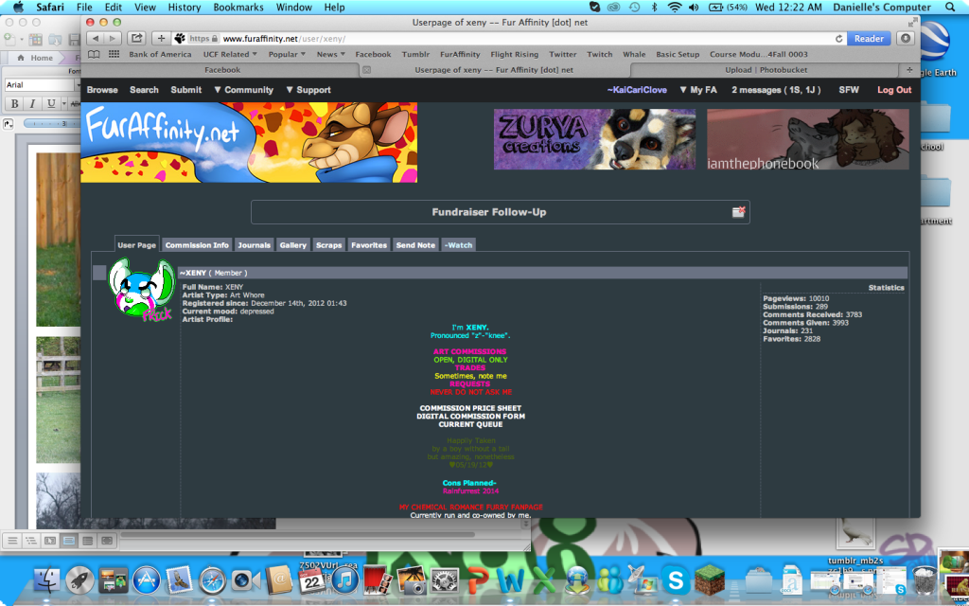969x606 pixels.
Task: Open iTunes from the Dock
Action: 344,579
